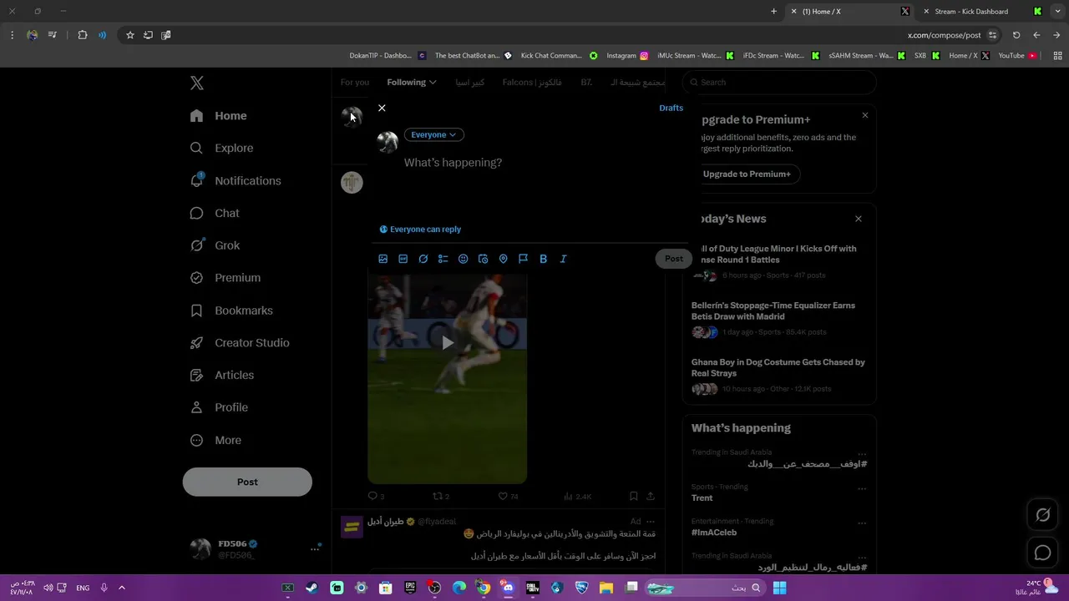This screenshot has width=1069, height=601.
Task: Share the video post
Action: click(651, 496)
